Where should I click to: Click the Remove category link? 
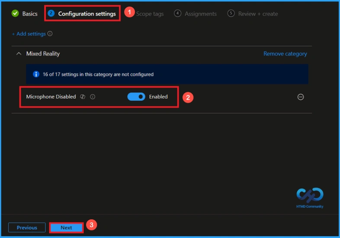coord(285,54)
